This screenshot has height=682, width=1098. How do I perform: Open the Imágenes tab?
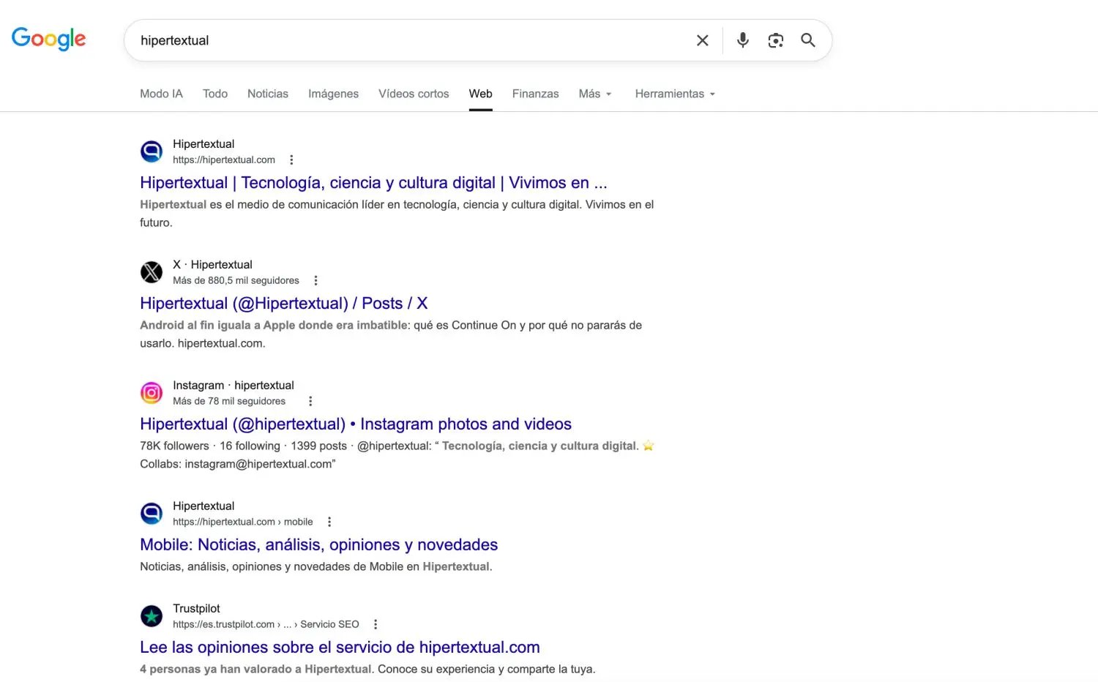(x=333, y=94)
